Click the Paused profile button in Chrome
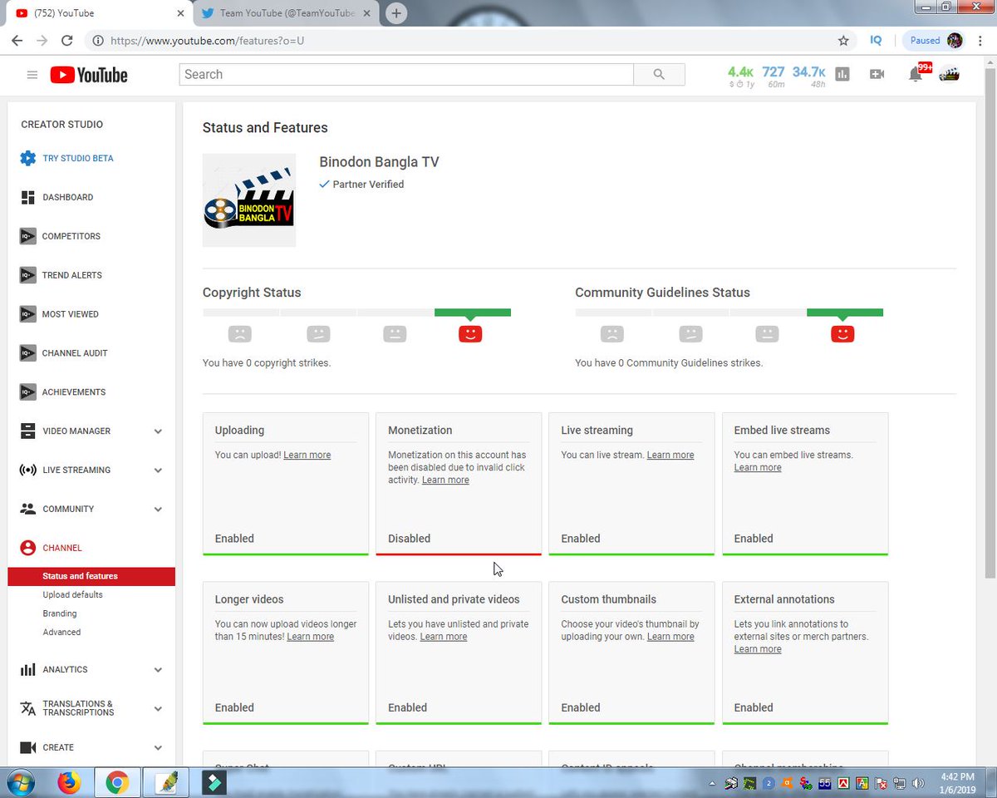 [936, 40]
